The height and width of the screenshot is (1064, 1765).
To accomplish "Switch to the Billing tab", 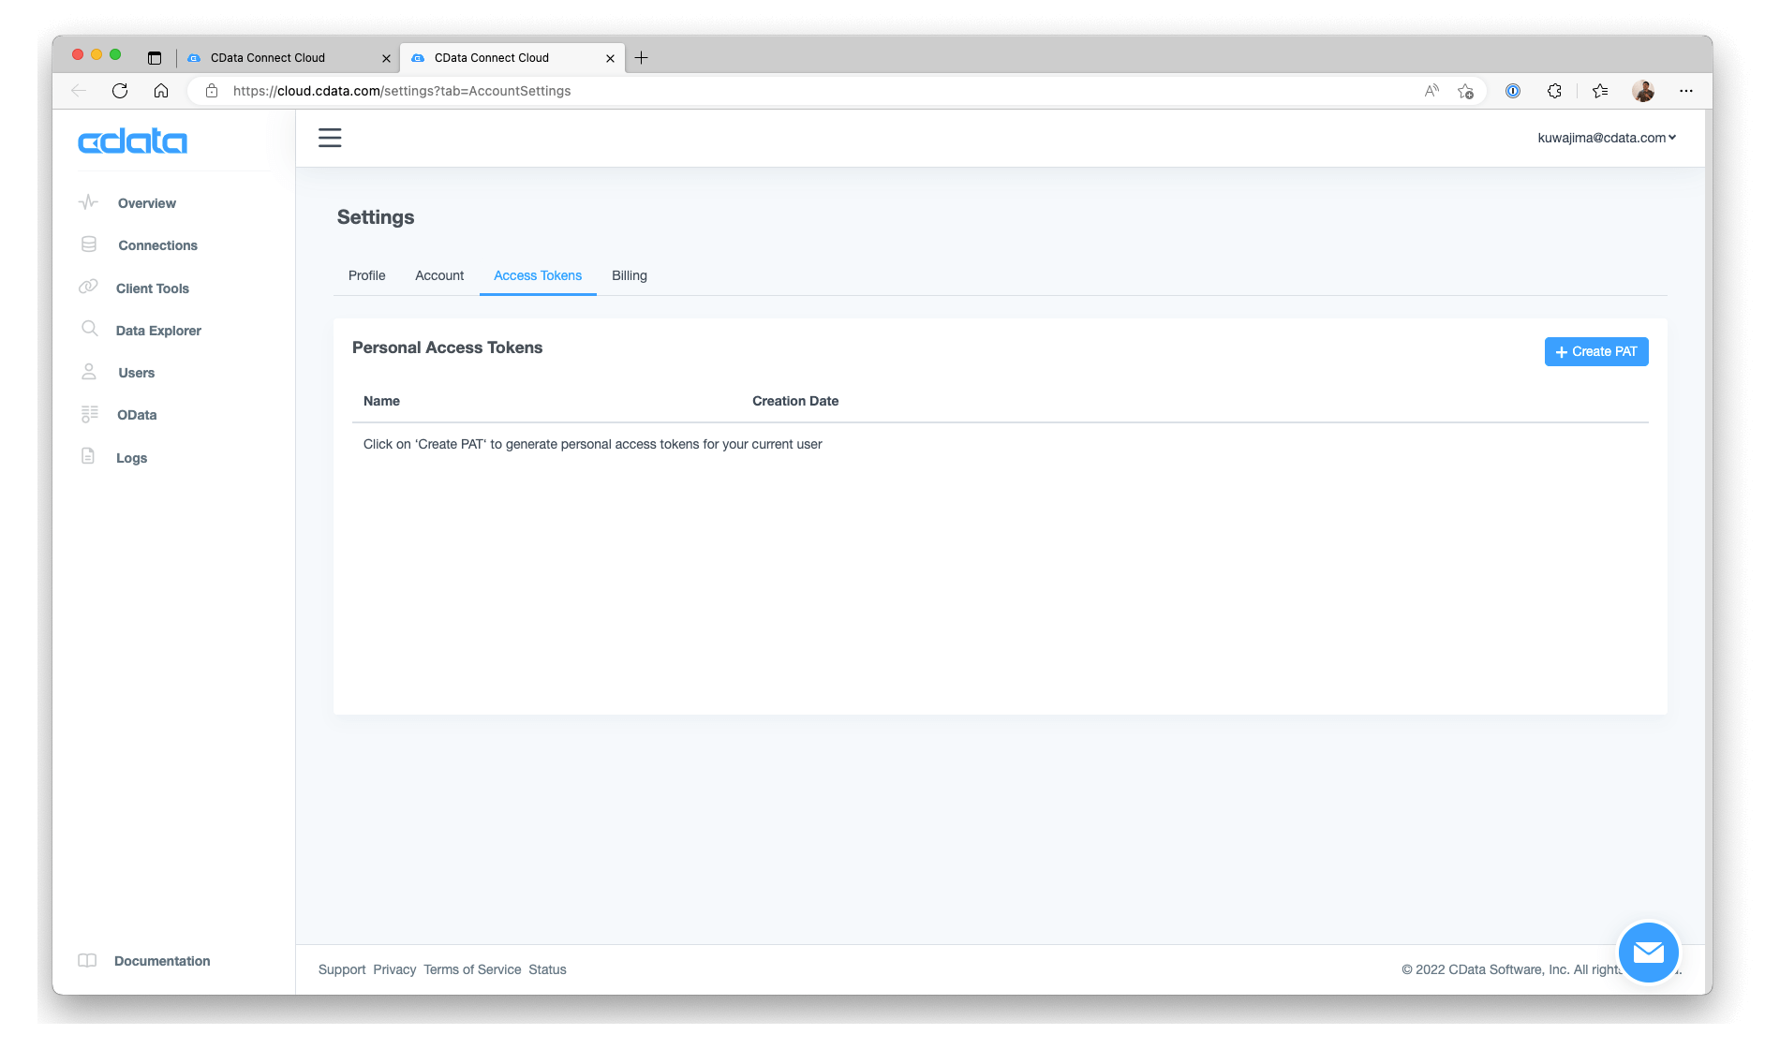I will tap(630, 275).
